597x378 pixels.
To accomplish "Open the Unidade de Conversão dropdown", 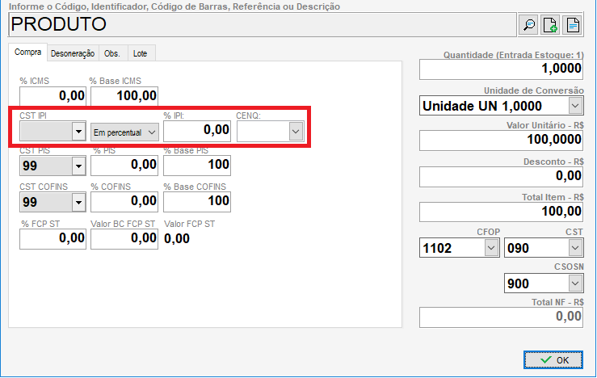I will 574,106.
